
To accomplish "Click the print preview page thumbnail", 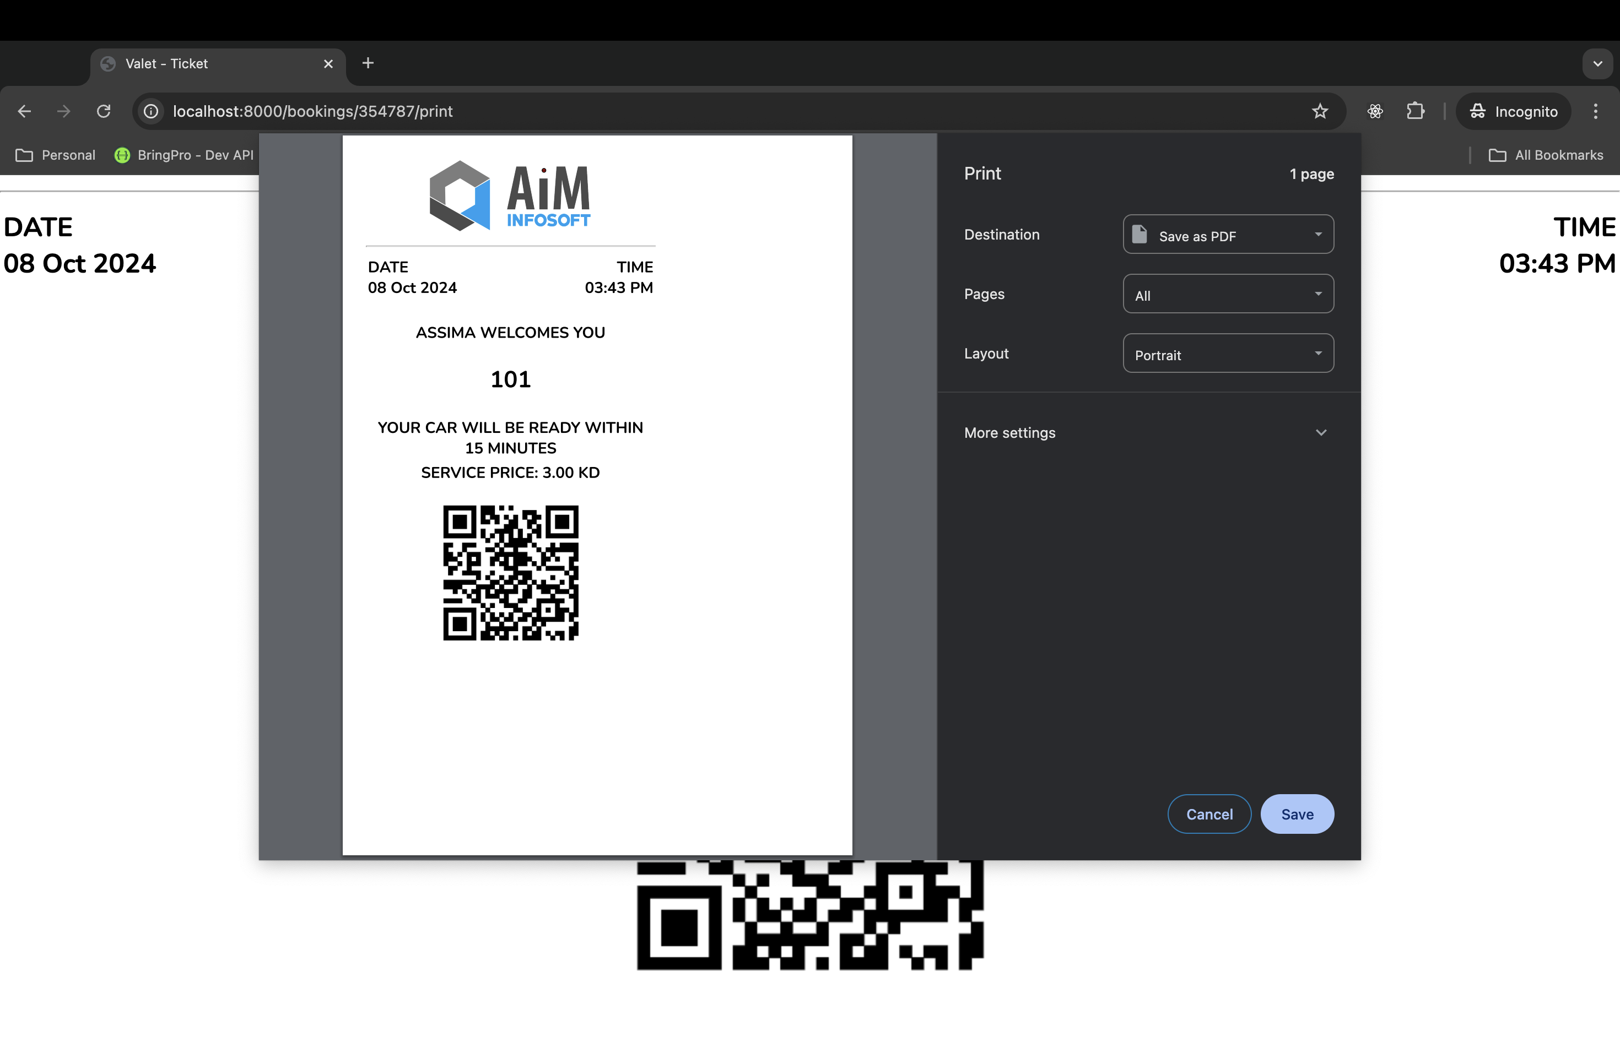I will tap(597, 495).
